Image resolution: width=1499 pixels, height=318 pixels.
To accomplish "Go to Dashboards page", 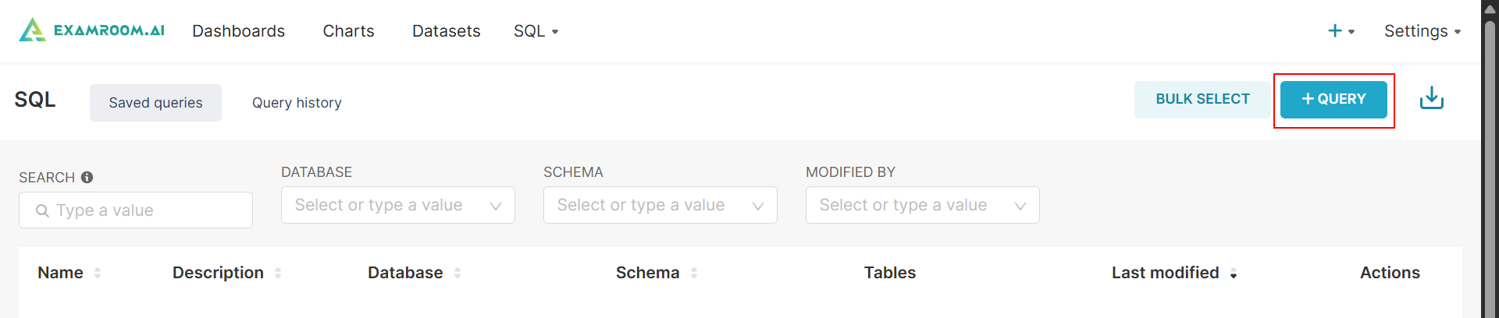I will [x=238, y=31].
